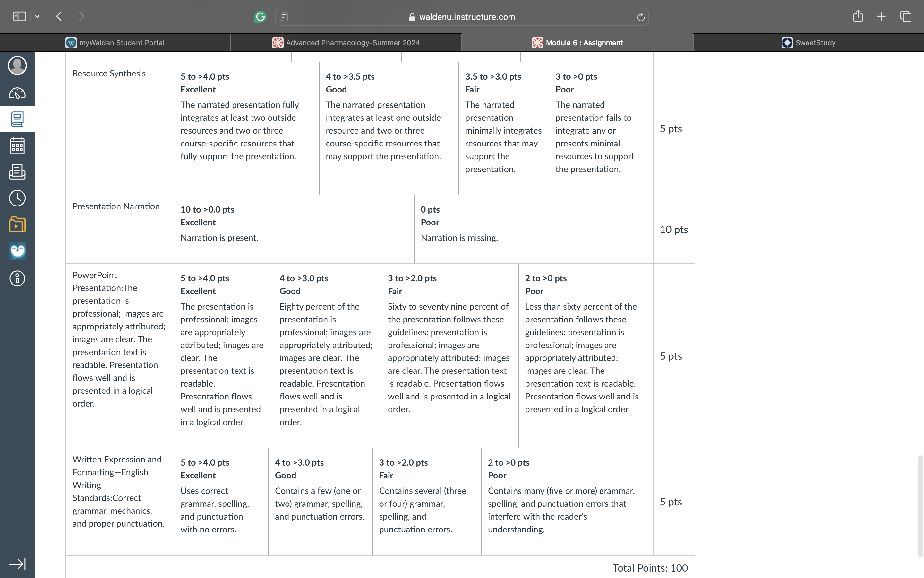Switch to Advanced Pharmacology-Summer 2024 tab

pyautogui.click(x=346, y=42)
